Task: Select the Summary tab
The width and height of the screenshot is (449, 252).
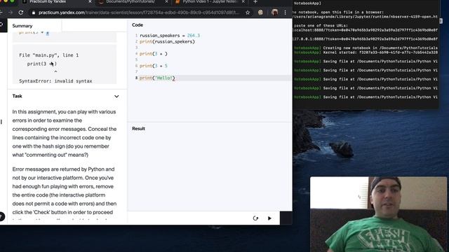Action: point(22,26)
